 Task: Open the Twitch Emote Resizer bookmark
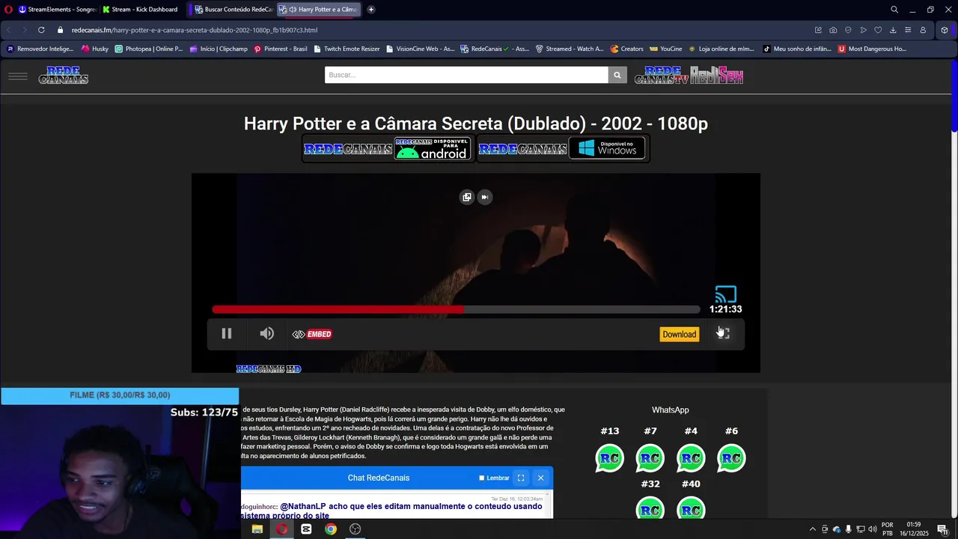347,49
